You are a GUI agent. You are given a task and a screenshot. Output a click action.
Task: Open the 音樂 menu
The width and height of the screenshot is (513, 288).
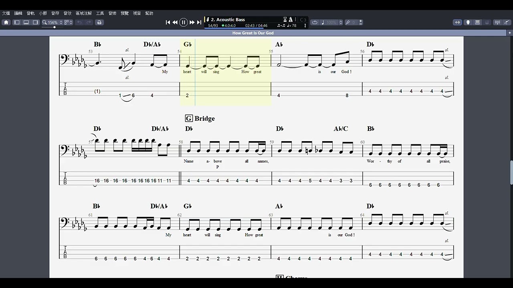112,13
